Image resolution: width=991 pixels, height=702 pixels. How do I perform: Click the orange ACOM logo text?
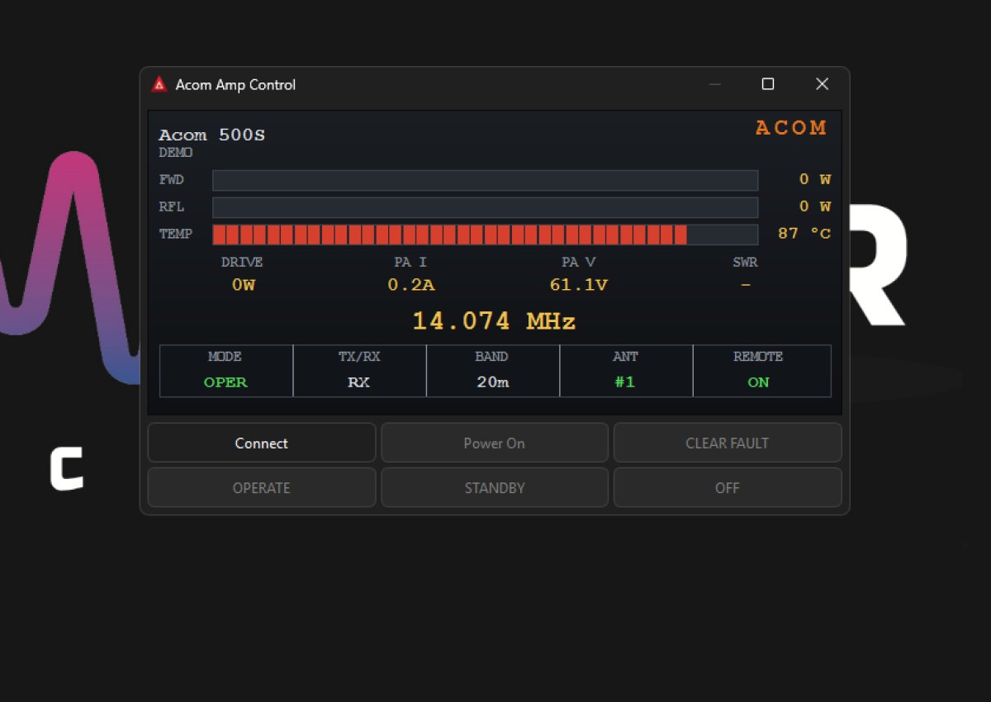791,128
